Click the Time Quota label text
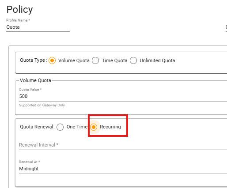Image resolution: width=227 pixels, height=188 pixels. pyautogui.click(x=115, y=60)
